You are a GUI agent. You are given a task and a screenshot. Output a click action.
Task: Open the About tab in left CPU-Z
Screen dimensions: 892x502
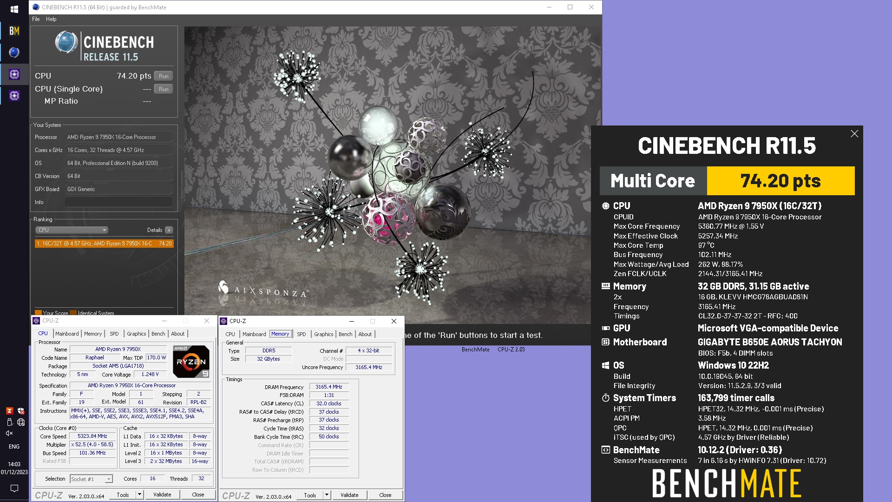pyautogui.click(x=178, y=334)
